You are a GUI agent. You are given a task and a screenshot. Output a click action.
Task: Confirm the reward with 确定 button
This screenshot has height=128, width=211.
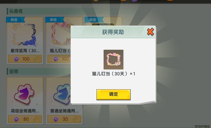(x=113, y=94)
